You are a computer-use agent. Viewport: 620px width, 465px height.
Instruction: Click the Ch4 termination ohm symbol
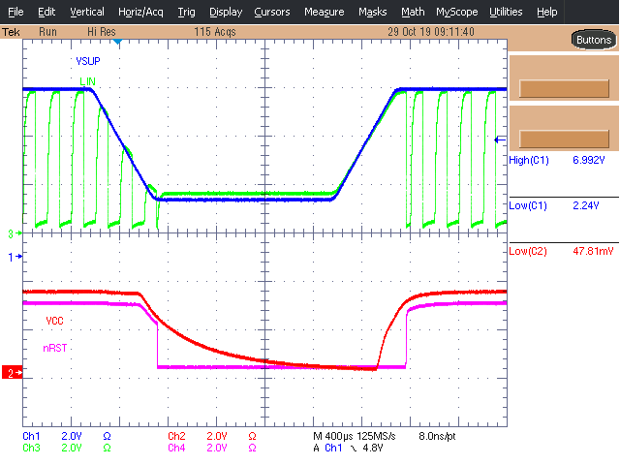point(252,448)
